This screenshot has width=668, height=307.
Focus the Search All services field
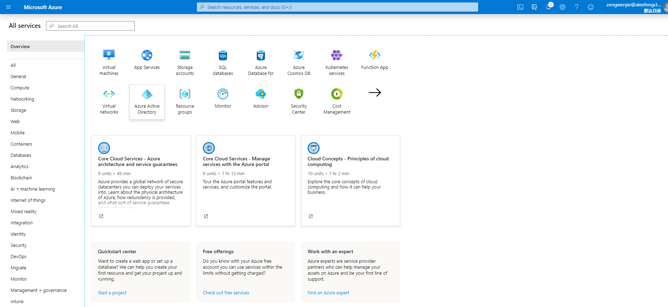coord(90,26)
